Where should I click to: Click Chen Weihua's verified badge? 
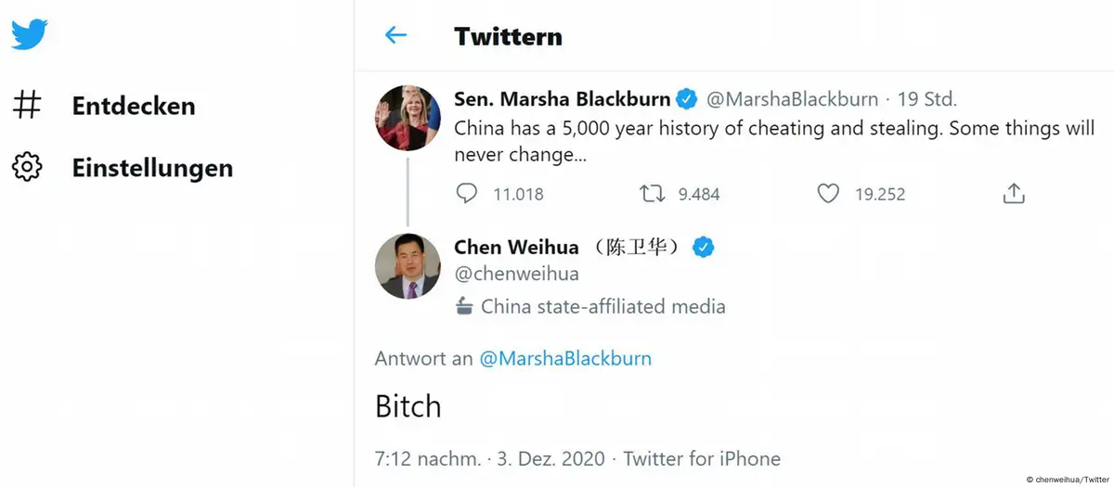(704, 248)
